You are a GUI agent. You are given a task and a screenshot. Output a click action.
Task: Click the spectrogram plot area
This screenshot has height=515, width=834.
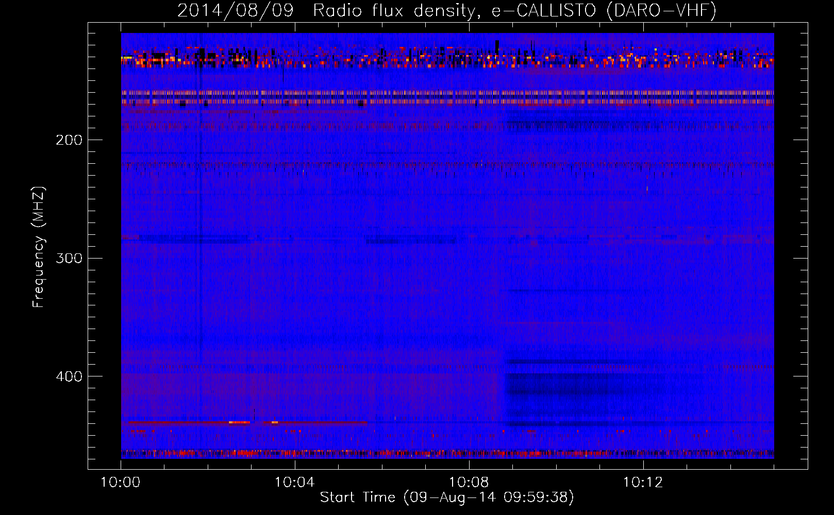(x=447, y=246)
